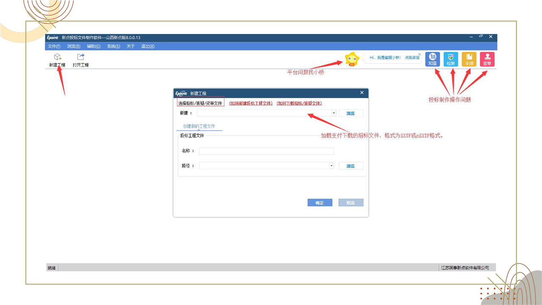This screenshot has height=305, width=542.
Task: Open the 如何新建投标工程文件 help link
Action: click(x=251, y=103)
